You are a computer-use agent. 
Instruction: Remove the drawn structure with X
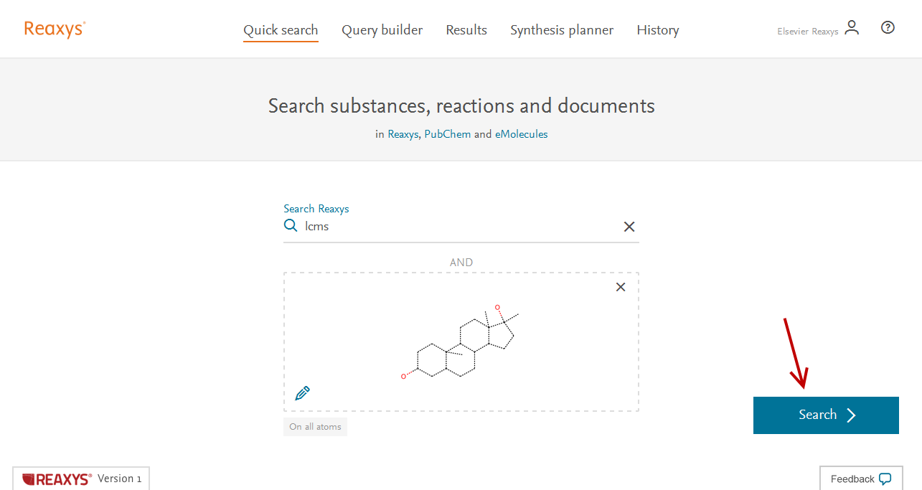pos(621,287)
